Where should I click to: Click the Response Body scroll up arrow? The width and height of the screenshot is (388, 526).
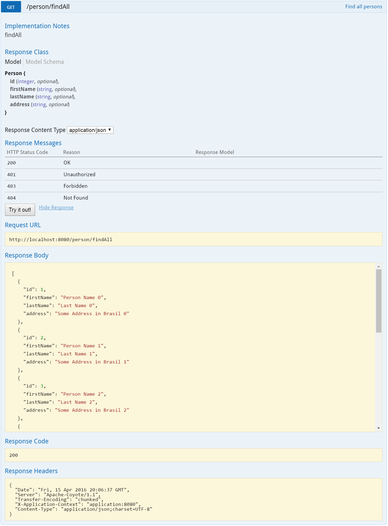[378, 266]
